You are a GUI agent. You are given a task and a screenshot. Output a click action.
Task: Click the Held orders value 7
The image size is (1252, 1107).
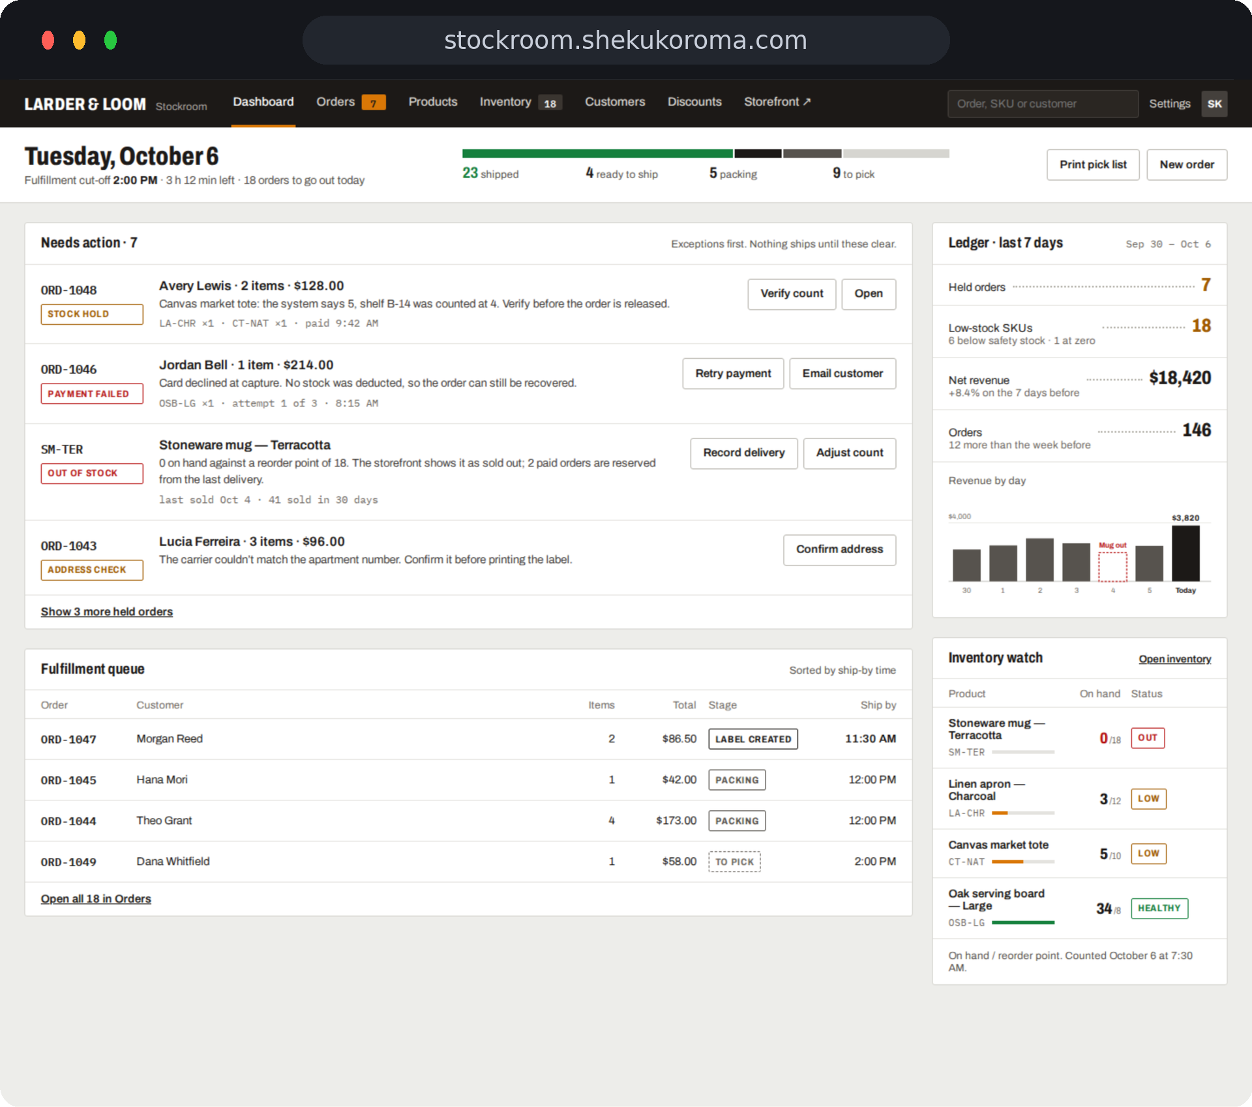[x=1206, y=284]
